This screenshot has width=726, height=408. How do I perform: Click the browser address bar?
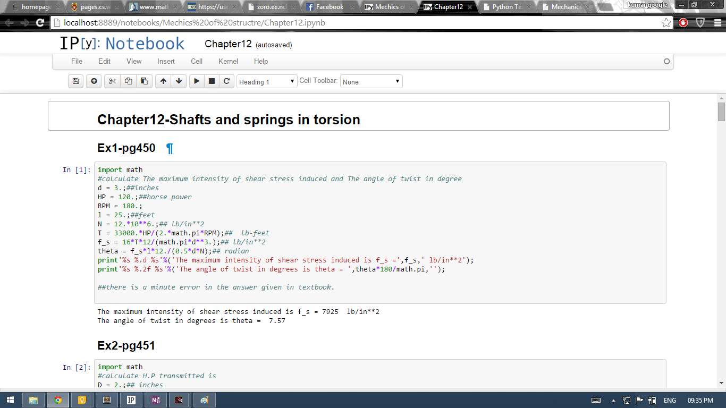point(356,23)
